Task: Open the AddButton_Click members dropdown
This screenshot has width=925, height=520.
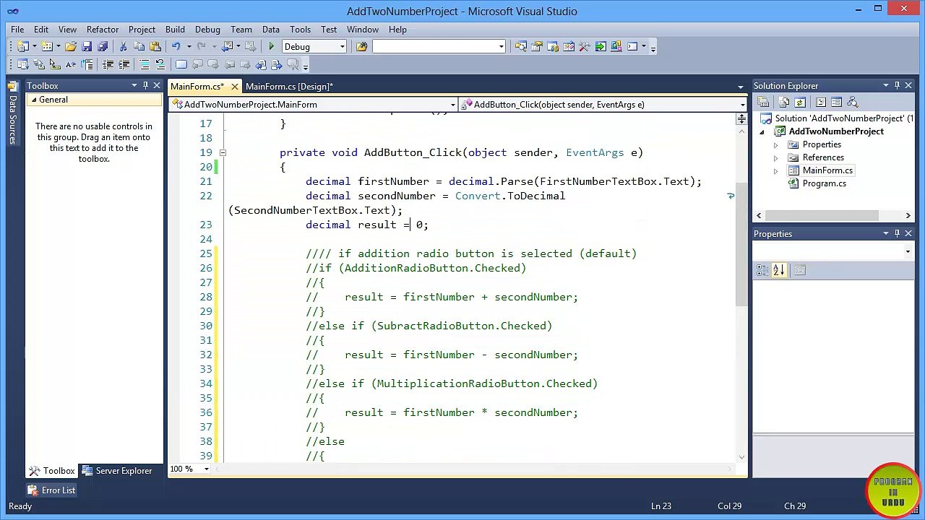Action: [x=742, y=105]
